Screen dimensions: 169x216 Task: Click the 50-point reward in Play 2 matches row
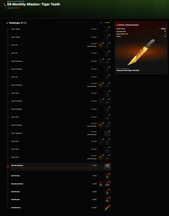click(107, 69)
